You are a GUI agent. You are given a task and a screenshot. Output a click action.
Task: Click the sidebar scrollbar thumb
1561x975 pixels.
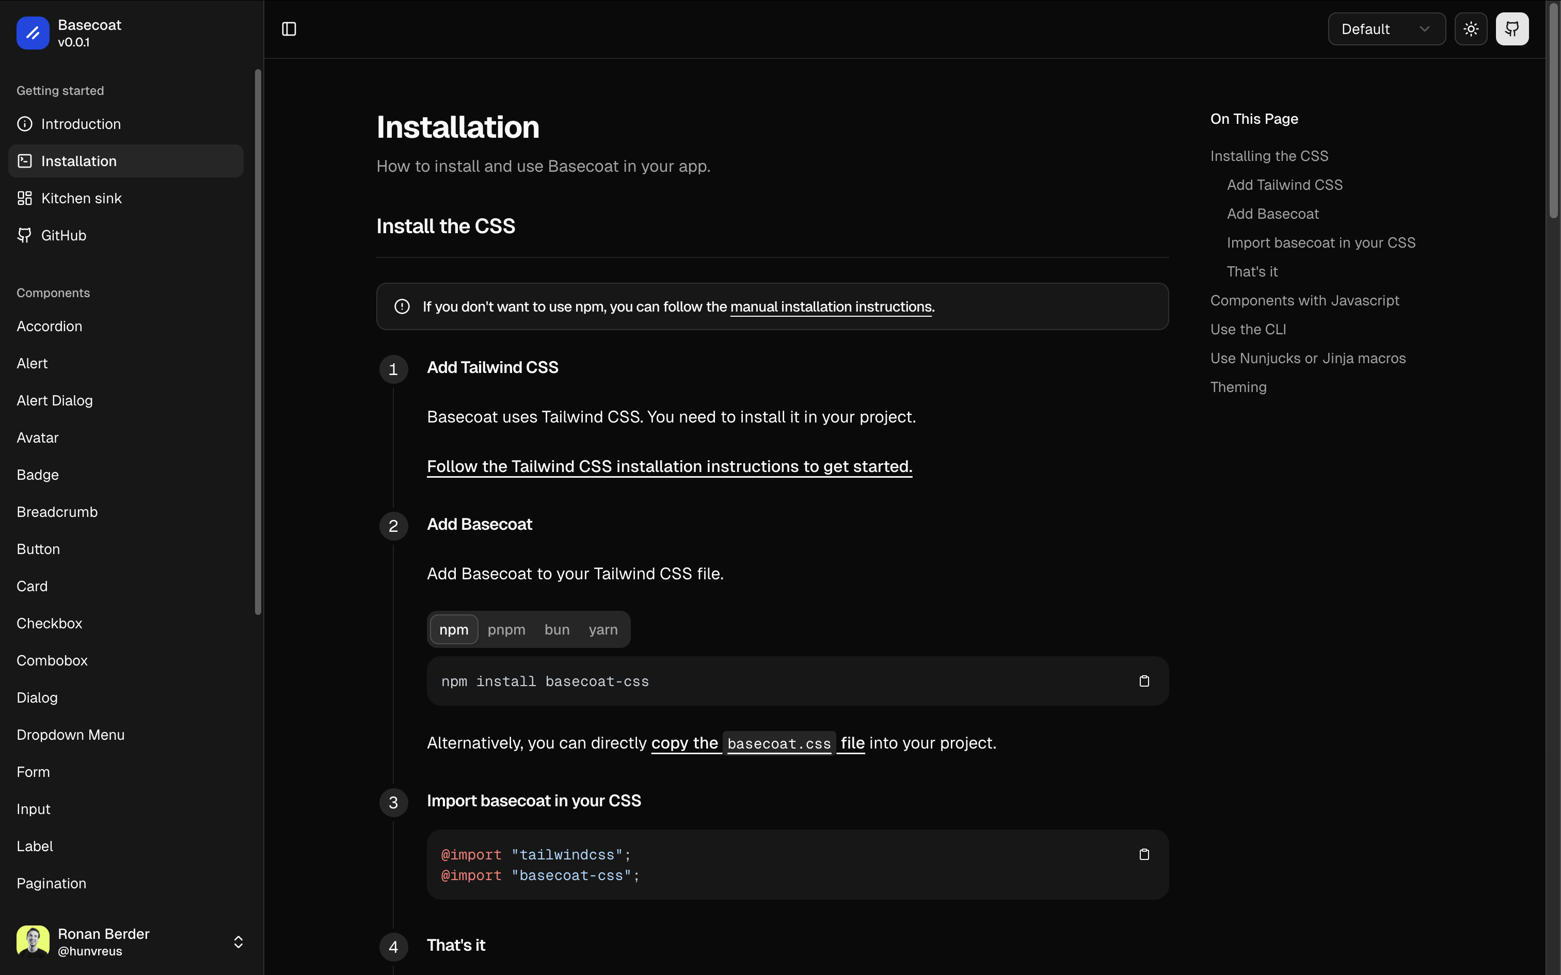[x=258, y=342]
